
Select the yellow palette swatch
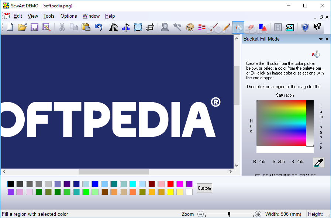click(x=170, y=192)
